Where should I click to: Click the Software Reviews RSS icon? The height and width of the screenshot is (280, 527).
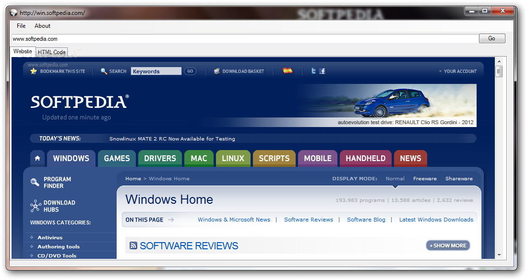click(133, 245)
